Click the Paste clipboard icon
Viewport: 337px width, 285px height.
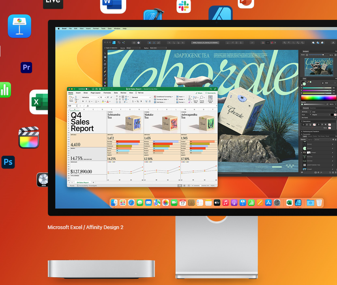71,99
